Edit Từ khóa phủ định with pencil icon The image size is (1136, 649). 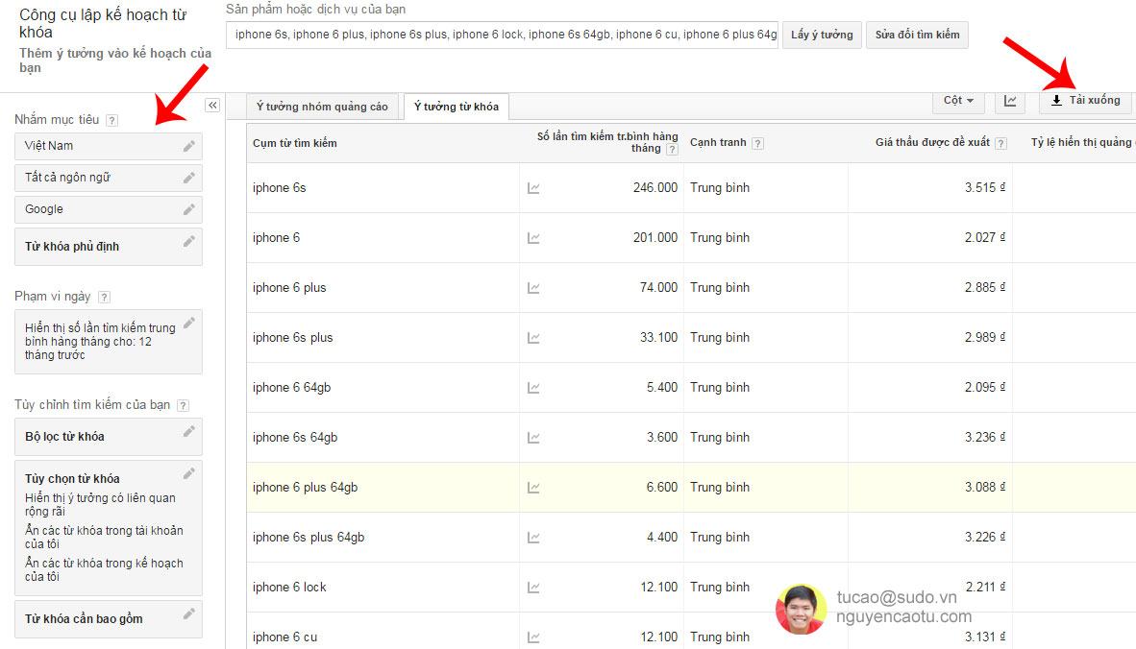point(189,241)
